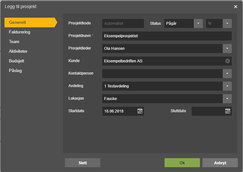
Task: Close the Legg til prosjekt dialog
Action: [236, 7]
